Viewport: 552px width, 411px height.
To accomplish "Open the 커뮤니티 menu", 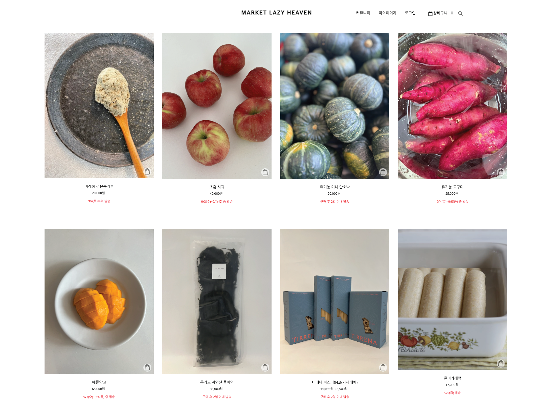I will tap(363, 13).
